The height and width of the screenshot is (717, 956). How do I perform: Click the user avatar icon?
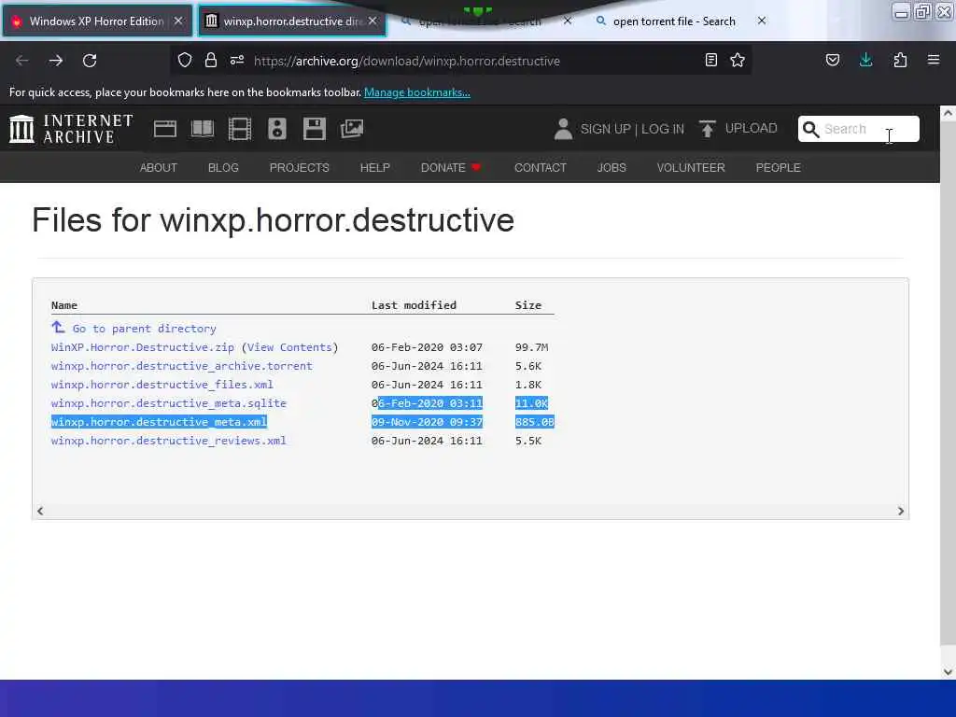coord(563,129)
